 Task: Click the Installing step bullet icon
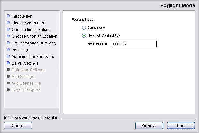(x=8, y=50)
